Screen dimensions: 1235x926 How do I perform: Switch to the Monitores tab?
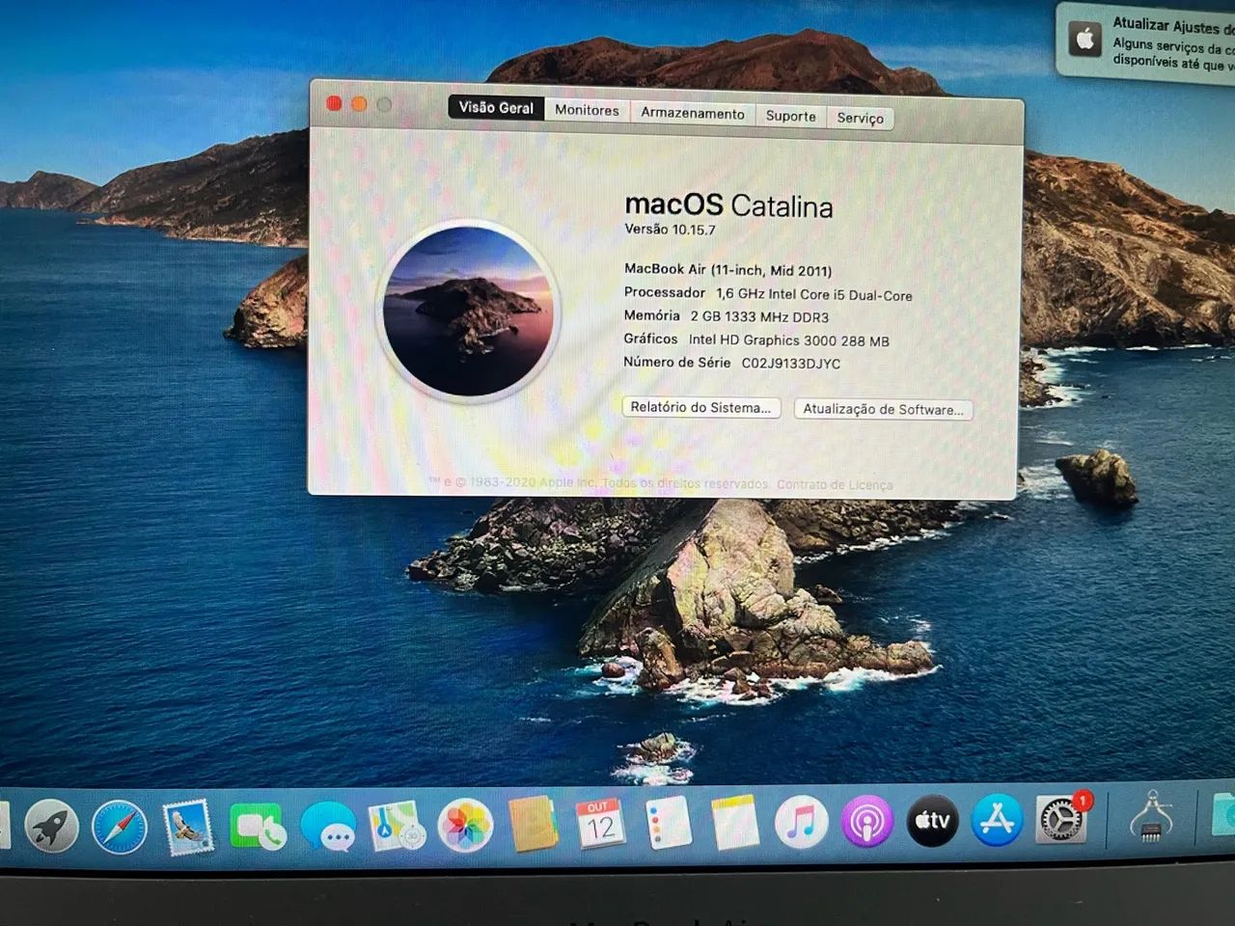click(x=587, y=110)
